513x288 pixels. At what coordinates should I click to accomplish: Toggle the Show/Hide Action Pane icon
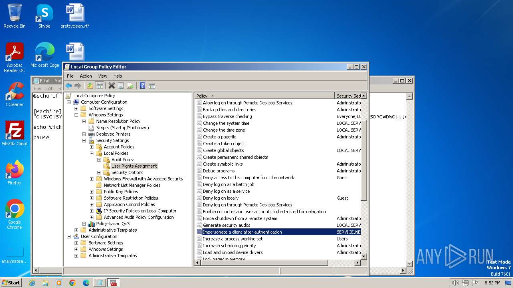click(152, 86)
